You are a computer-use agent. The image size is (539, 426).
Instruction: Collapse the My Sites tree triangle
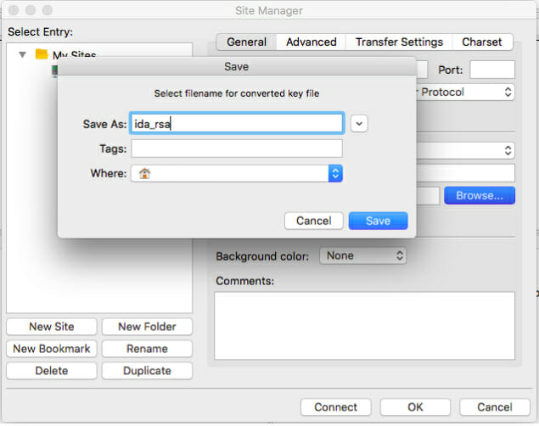[23, 54]
